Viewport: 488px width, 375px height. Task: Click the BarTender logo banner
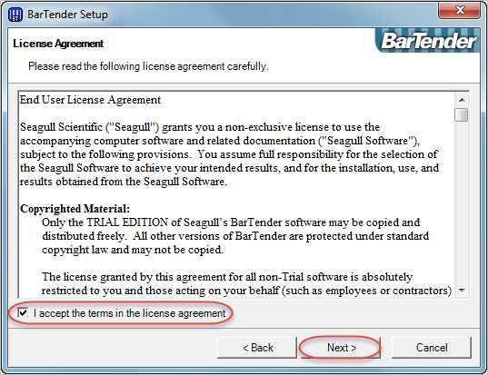[x=427, y=41]
